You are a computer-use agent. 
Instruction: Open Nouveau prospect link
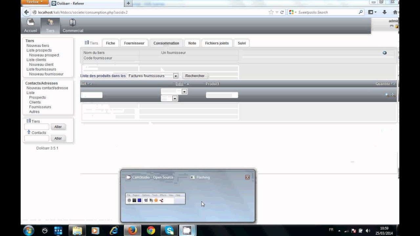(44, 55)
